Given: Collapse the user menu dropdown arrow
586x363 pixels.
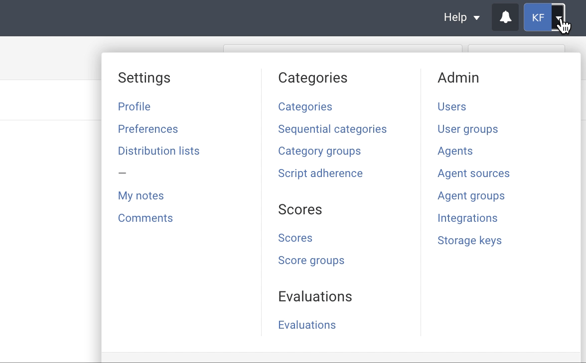Looking at the screenshot, I should click(559, 17).
